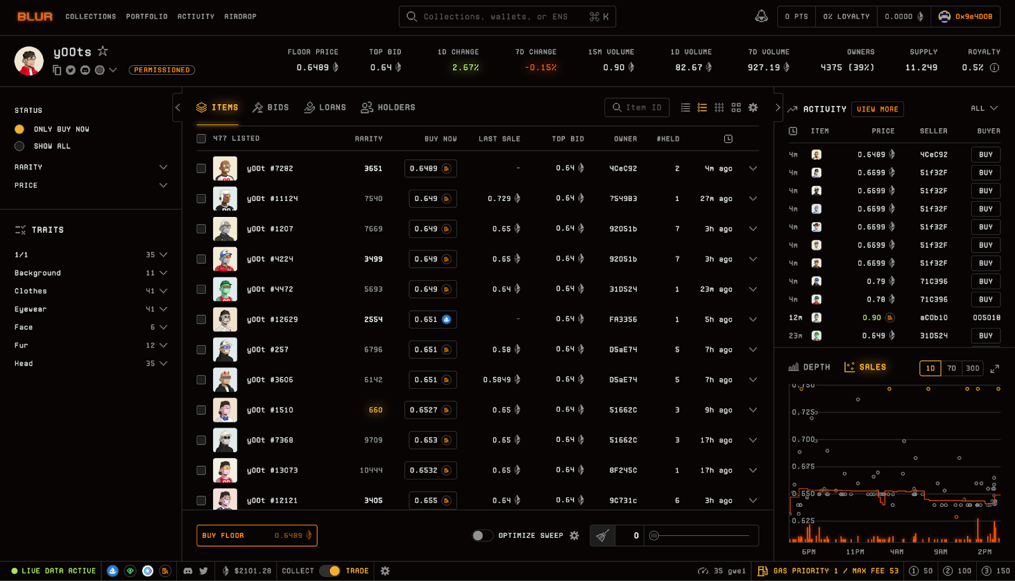Viewport: 1015px width, 581px height.
Task: Open the collection website globe icon
Action: coord(100,70)
